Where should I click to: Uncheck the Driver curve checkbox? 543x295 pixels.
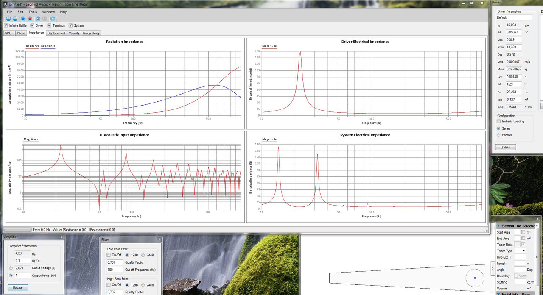(x=32, y=25)
